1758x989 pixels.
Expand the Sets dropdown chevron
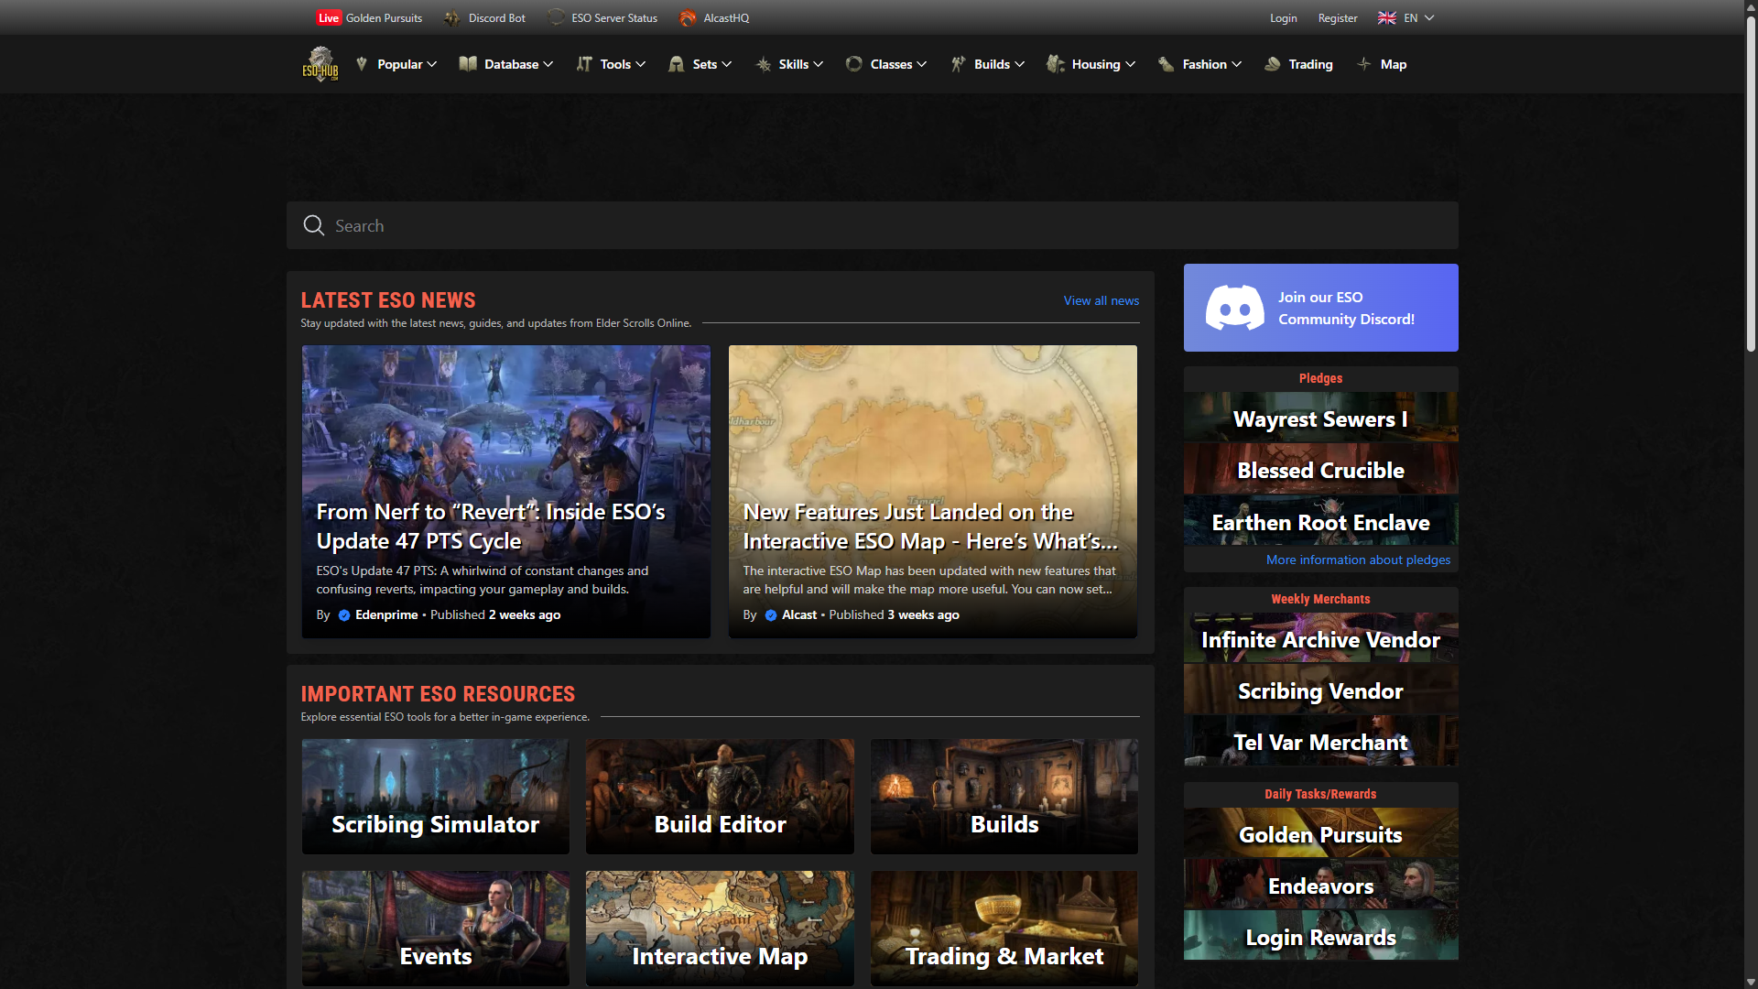coord(727,64)
